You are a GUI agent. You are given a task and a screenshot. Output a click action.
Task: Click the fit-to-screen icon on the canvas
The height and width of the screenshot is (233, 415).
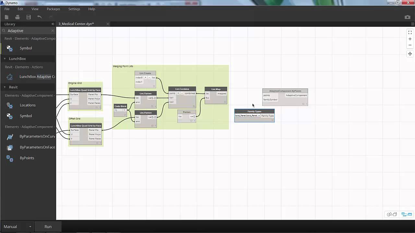[410, 32]
